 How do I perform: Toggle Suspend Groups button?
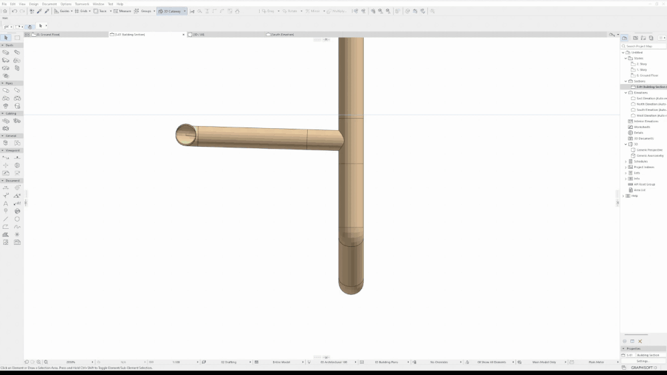click(x=143, y=11)
